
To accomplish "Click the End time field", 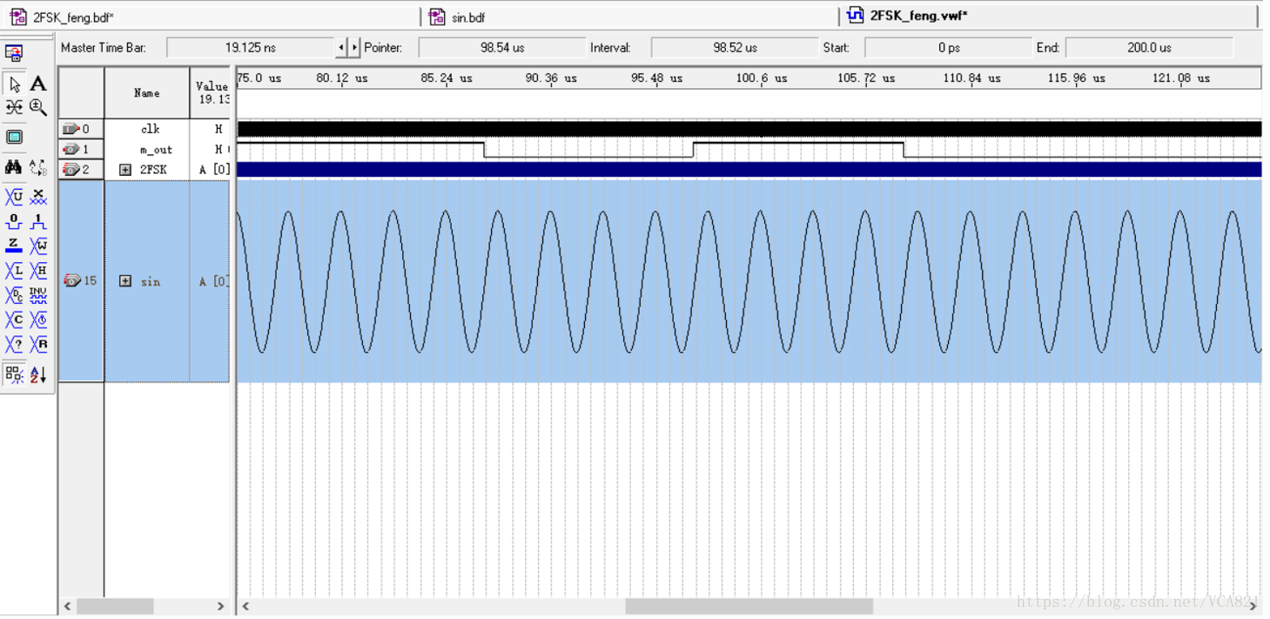I will pyautogui.click(x=1149, y=48).
